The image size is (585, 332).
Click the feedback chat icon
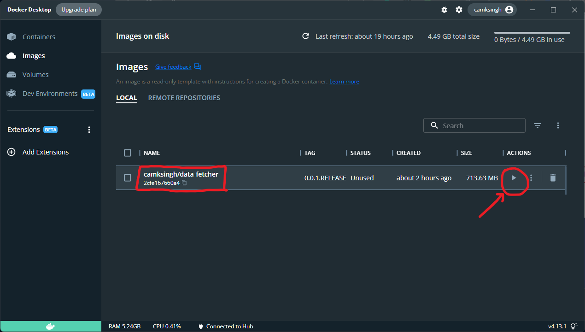coord(197,67)
